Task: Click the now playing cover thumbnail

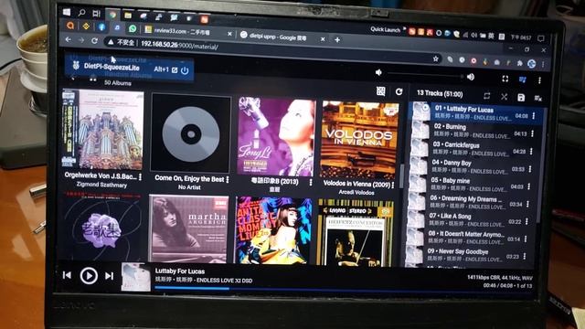Action: pos(136,277)
